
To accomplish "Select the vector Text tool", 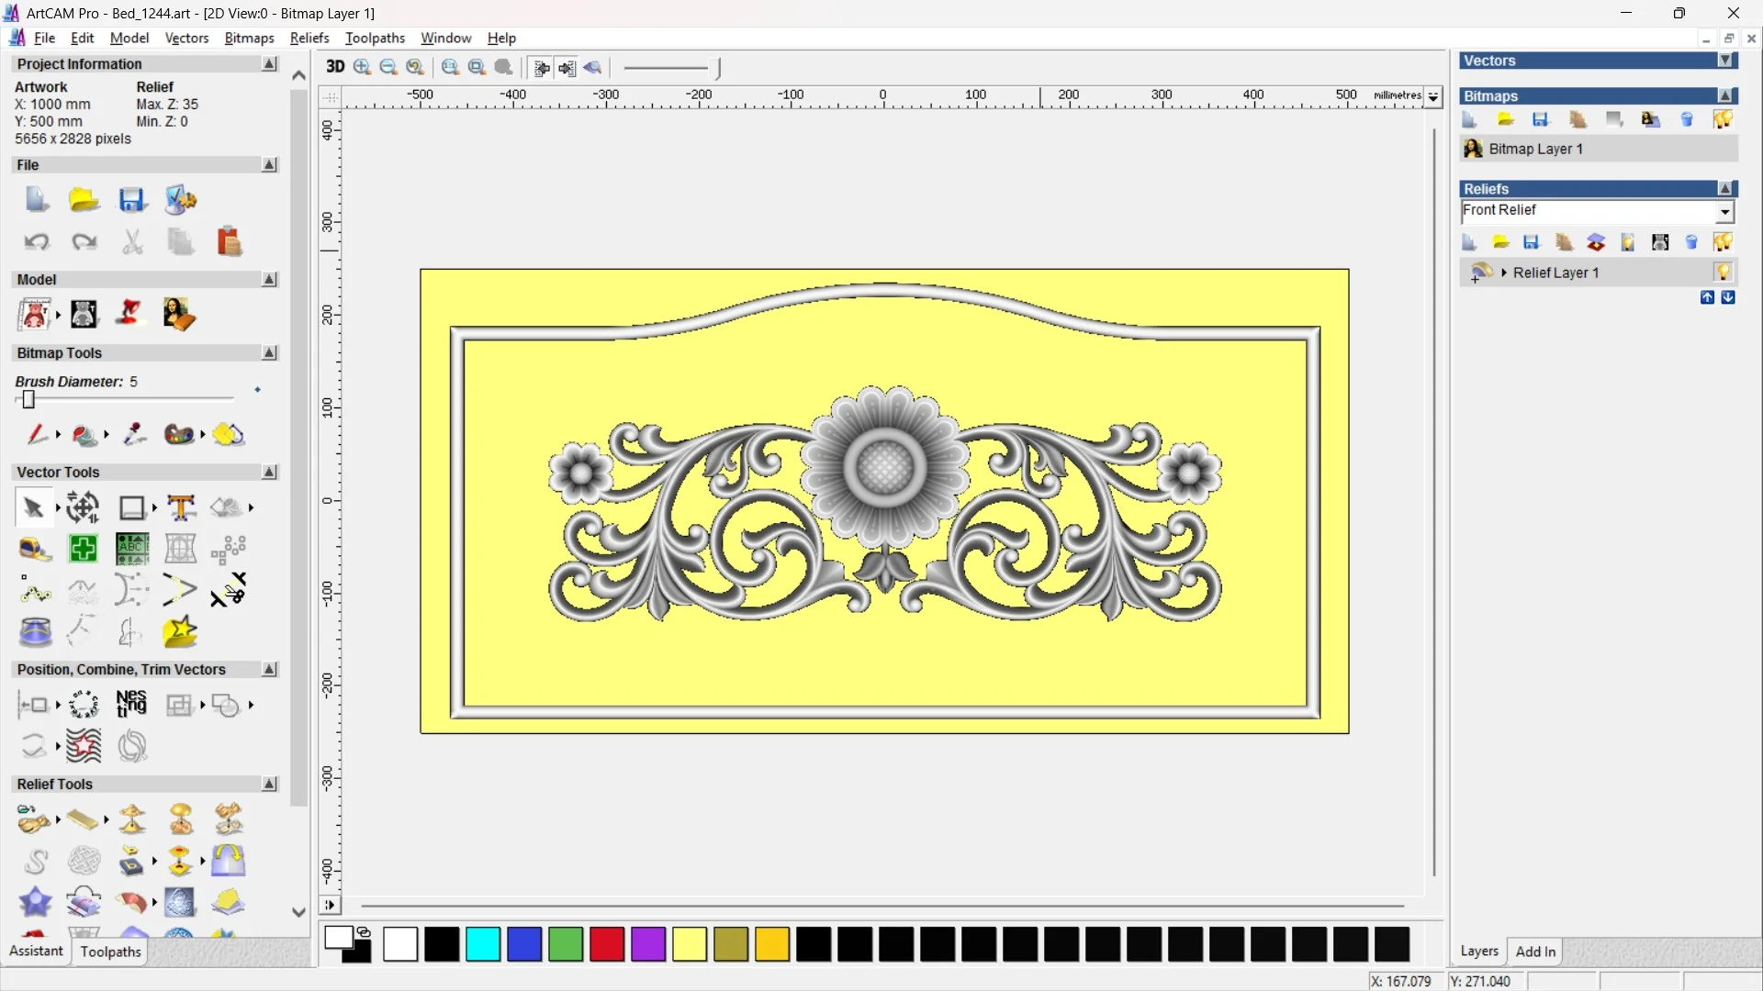I will click(x=181, y=507).
